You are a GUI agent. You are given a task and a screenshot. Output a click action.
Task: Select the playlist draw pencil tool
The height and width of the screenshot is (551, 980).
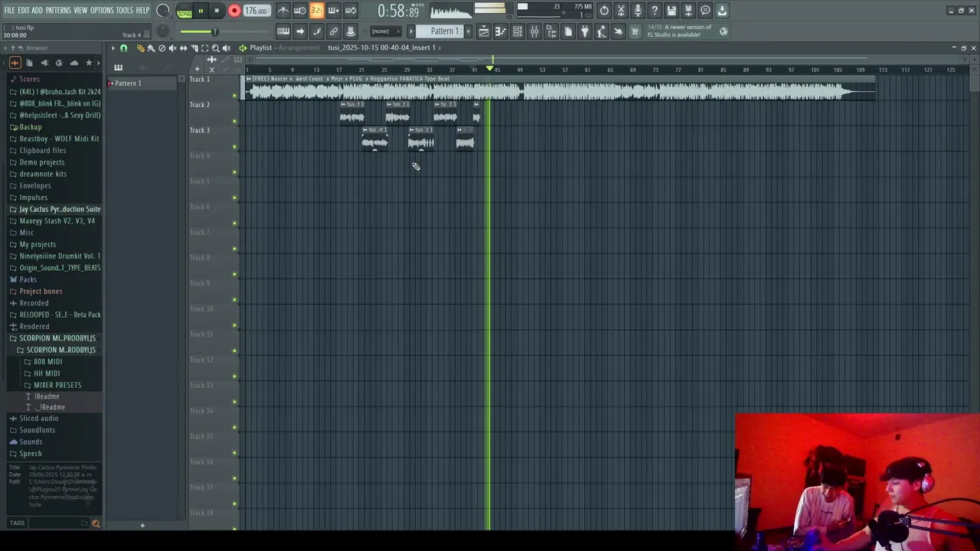(140, 47)
